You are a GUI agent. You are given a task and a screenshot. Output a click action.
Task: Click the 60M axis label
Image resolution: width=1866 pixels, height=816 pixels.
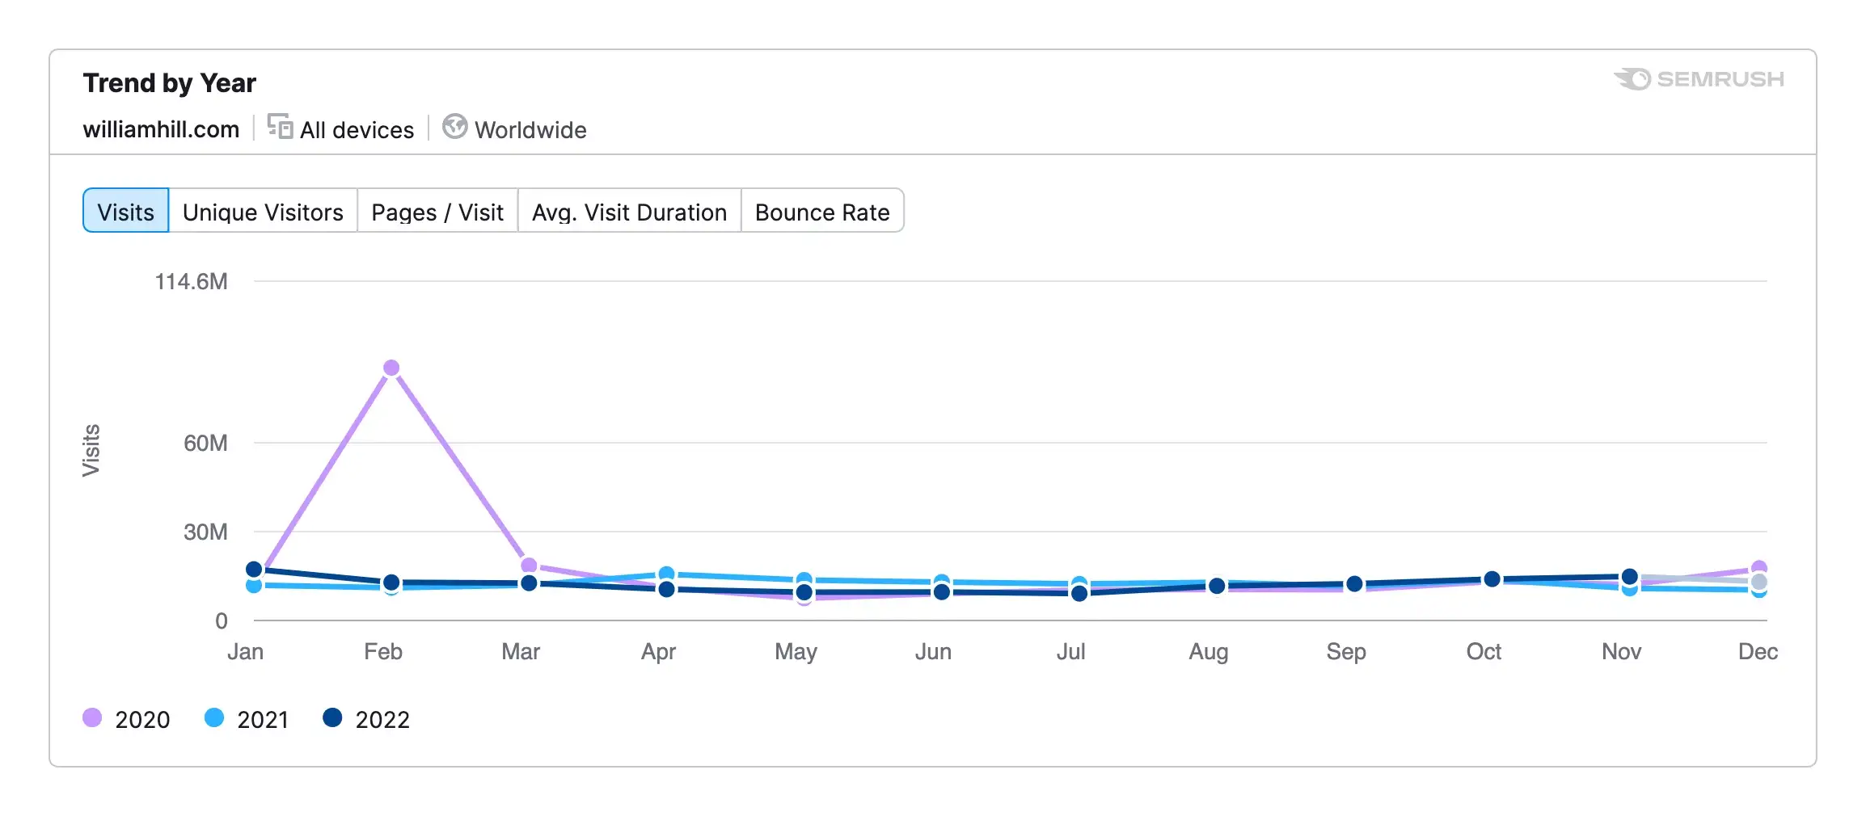click(205, 444)
